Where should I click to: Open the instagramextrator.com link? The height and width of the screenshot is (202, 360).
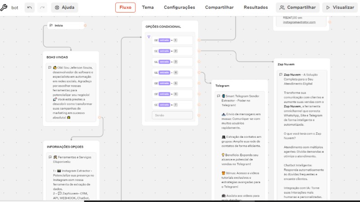click(299, 22)
